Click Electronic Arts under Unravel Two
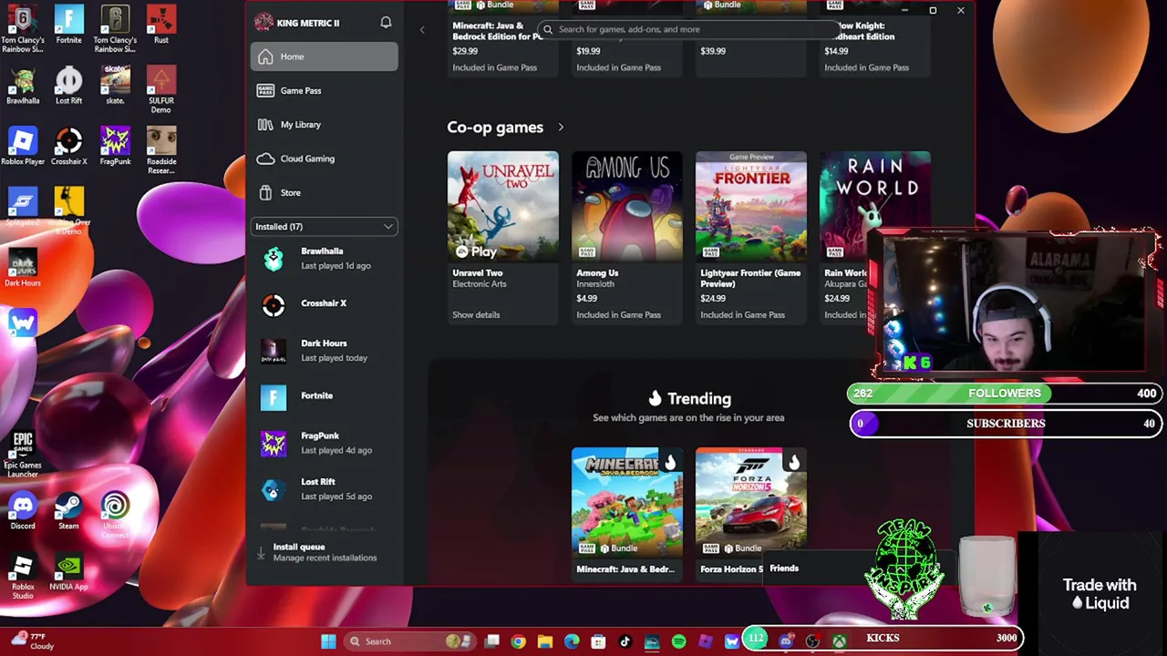 point(479,284)
